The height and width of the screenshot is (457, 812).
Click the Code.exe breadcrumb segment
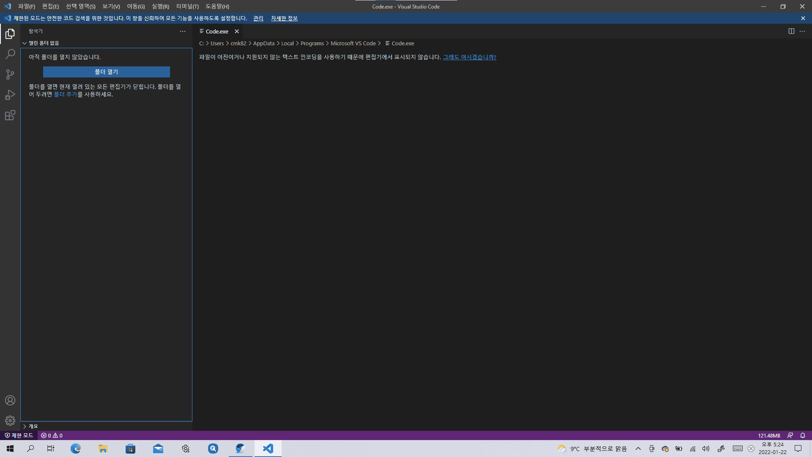(399, 43)
